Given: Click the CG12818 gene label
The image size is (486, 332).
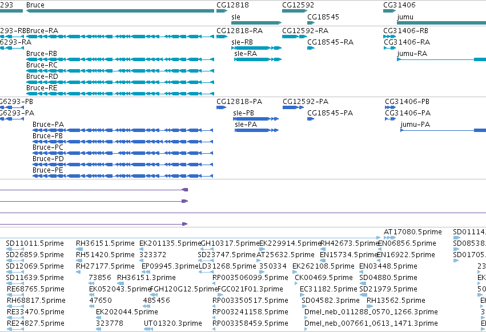Looking at the screenshot, I should click(232, 5).
